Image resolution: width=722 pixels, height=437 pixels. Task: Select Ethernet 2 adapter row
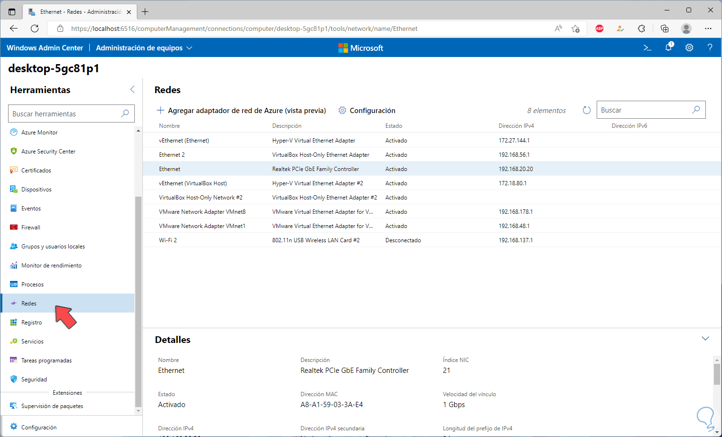pyautogui.click(x=432, y=154)
